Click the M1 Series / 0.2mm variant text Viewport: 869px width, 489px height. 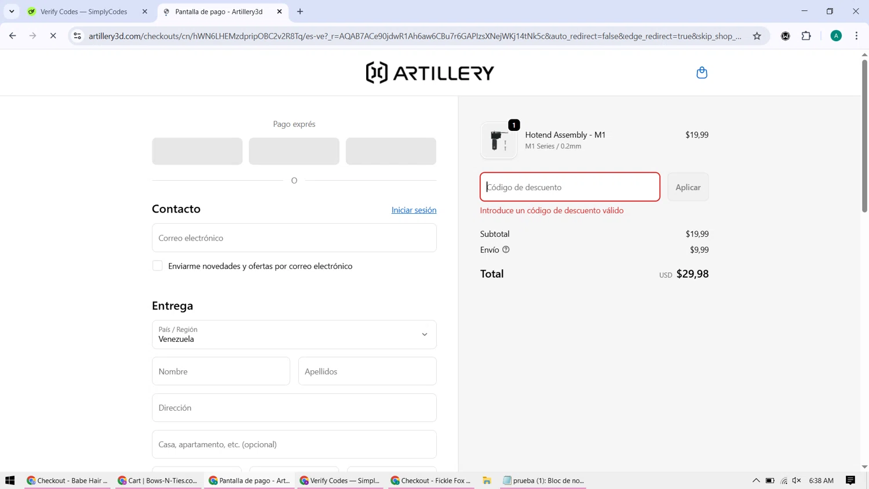(x=553, y=147)
